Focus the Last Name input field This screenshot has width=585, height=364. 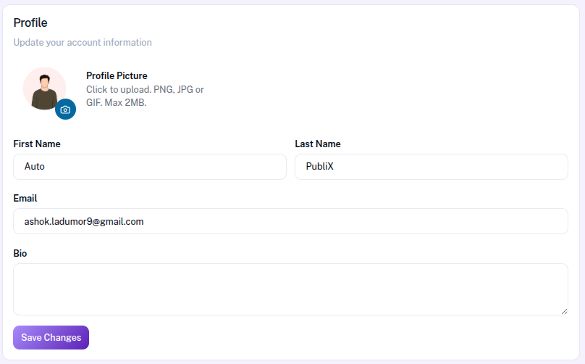[x=431, y=167]
